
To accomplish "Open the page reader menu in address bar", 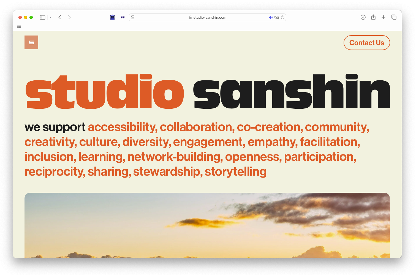I will [x=133, y=17].
